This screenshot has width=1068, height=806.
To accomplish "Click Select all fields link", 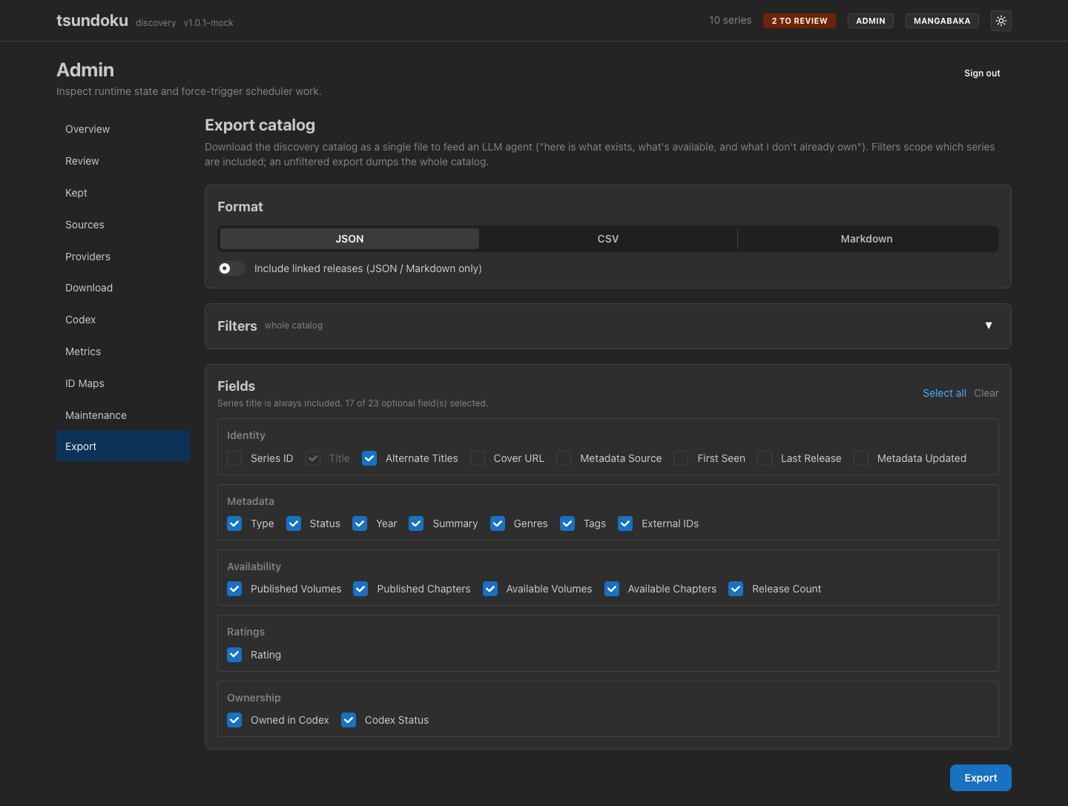I will click(944, 393).
